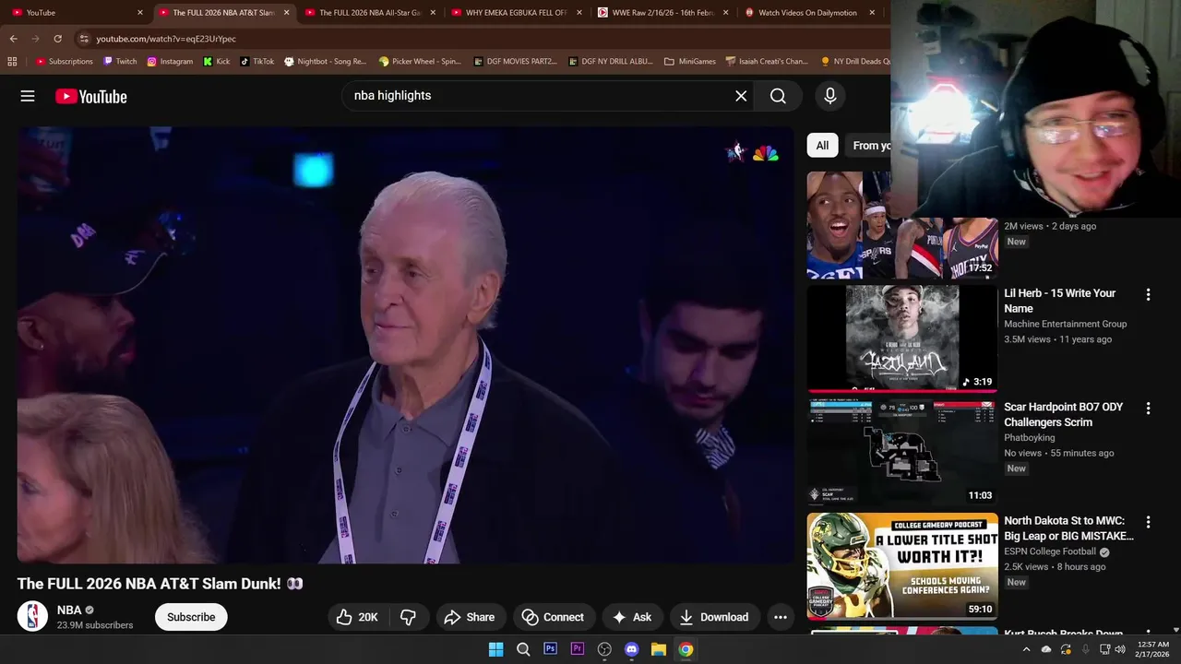Close the current Slam Dunk tab
1181x664 pixels.
point(286,13)
